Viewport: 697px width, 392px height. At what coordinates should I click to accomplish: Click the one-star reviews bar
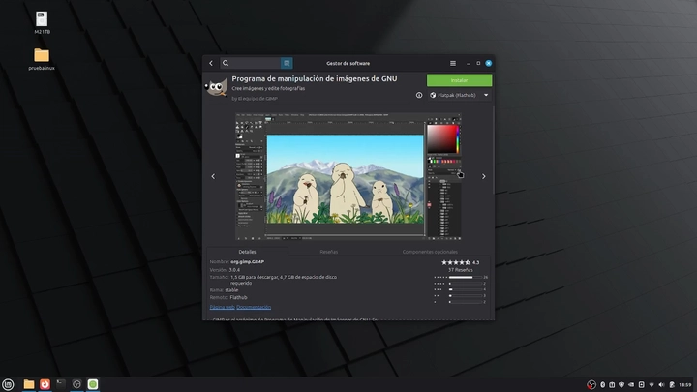pyautogui.click(x=466, y=302)
